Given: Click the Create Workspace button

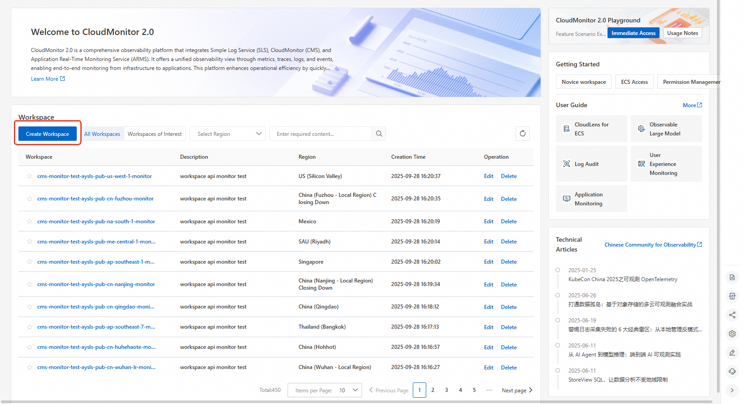Looking at the screenshot, I should click(48, 134).
